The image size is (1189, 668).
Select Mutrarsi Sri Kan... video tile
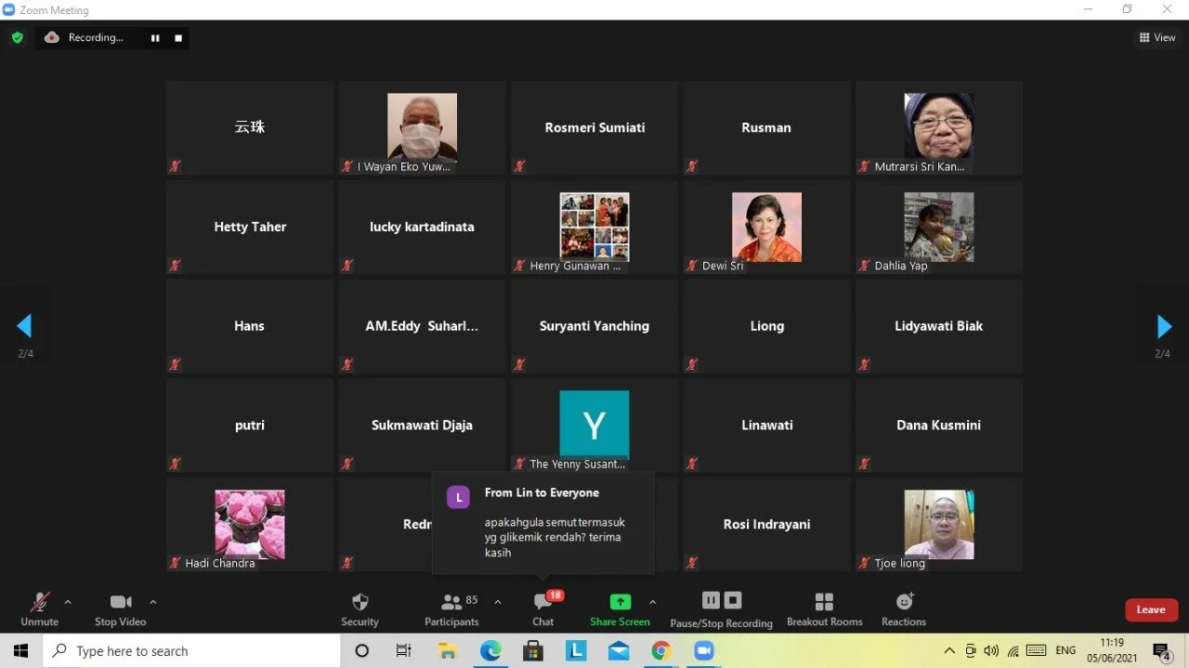point(938,128)
